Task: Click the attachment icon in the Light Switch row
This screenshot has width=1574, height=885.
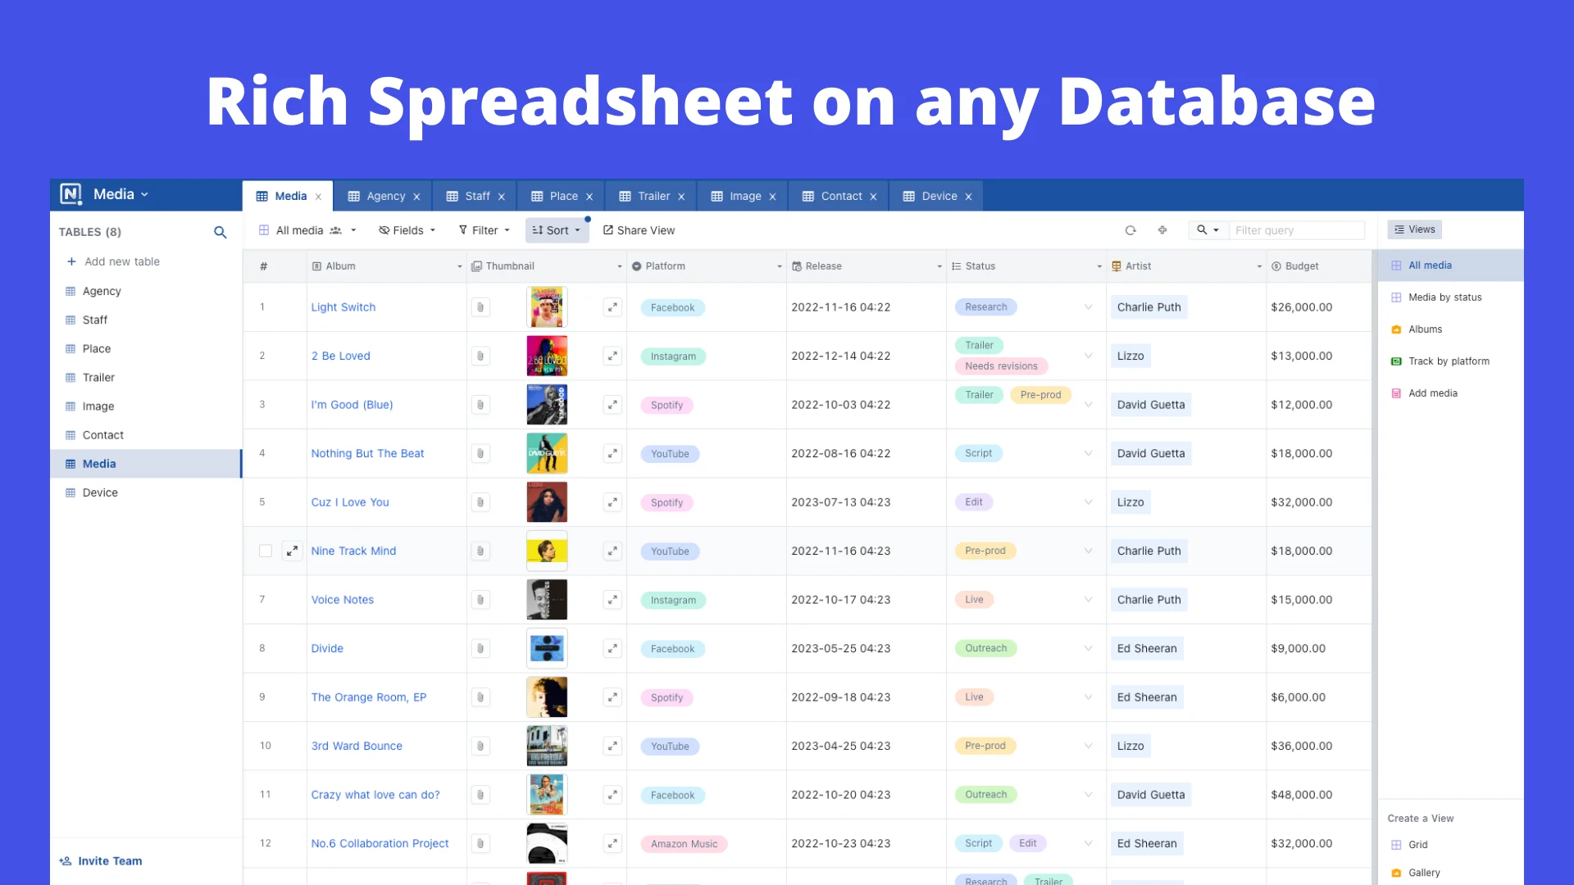Action: [480, 307]
